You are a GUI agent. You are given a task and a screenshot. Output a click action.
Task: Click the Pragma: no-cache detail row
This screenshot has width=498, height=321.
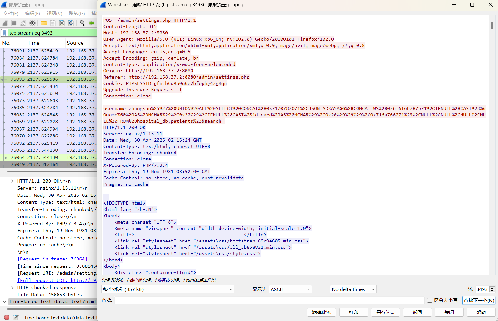(x=45, y=245)
